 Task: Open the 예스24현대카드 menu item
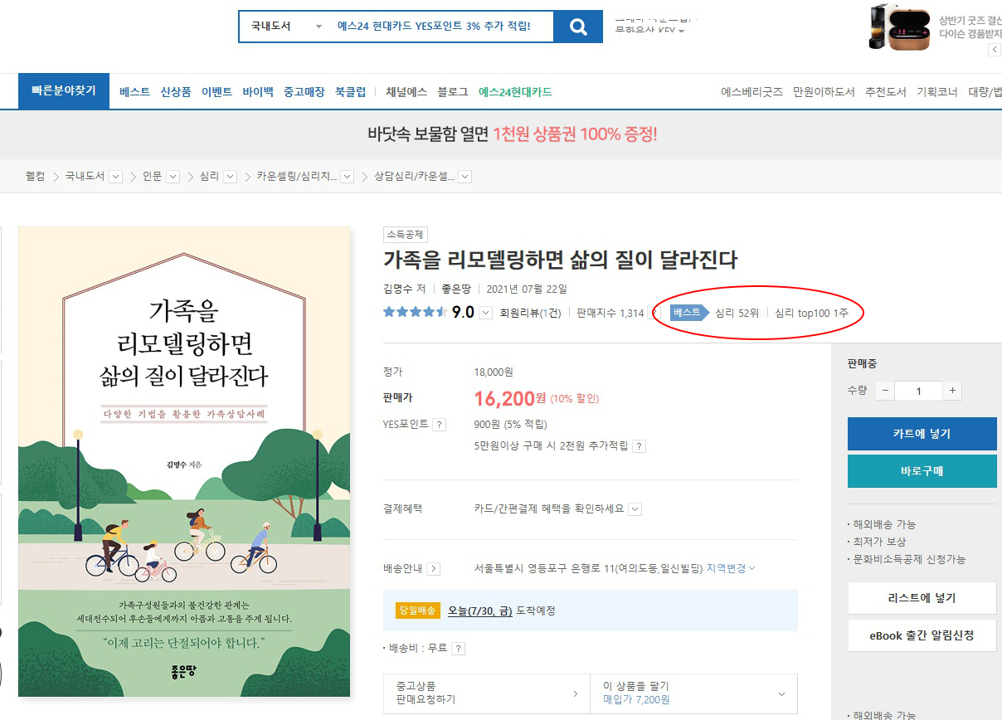(x=515, y=92)
